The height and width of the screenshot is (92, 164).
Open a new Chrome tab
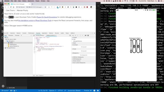coord(33,4)
